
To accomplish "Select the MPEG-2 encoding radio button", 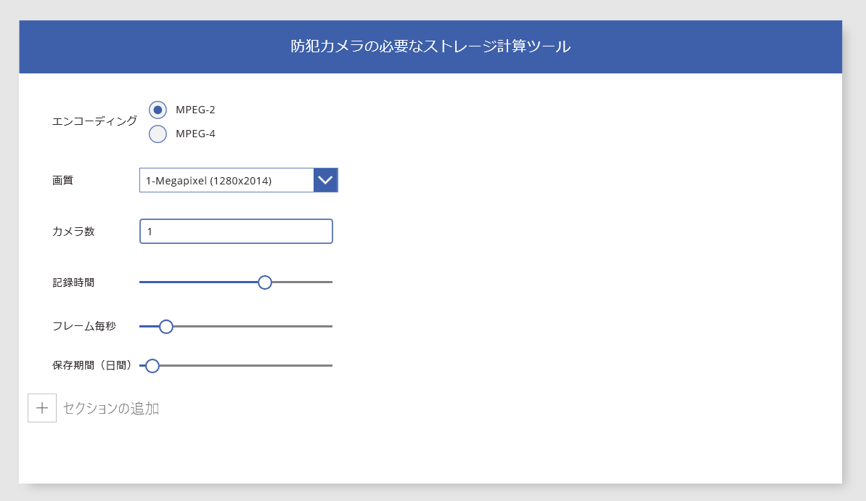I will (158, 110).
